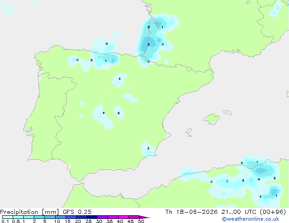Click the legend label '0.5'
Image resolution: width=289 pixels, height=223 pixels.
coord(16,221)
